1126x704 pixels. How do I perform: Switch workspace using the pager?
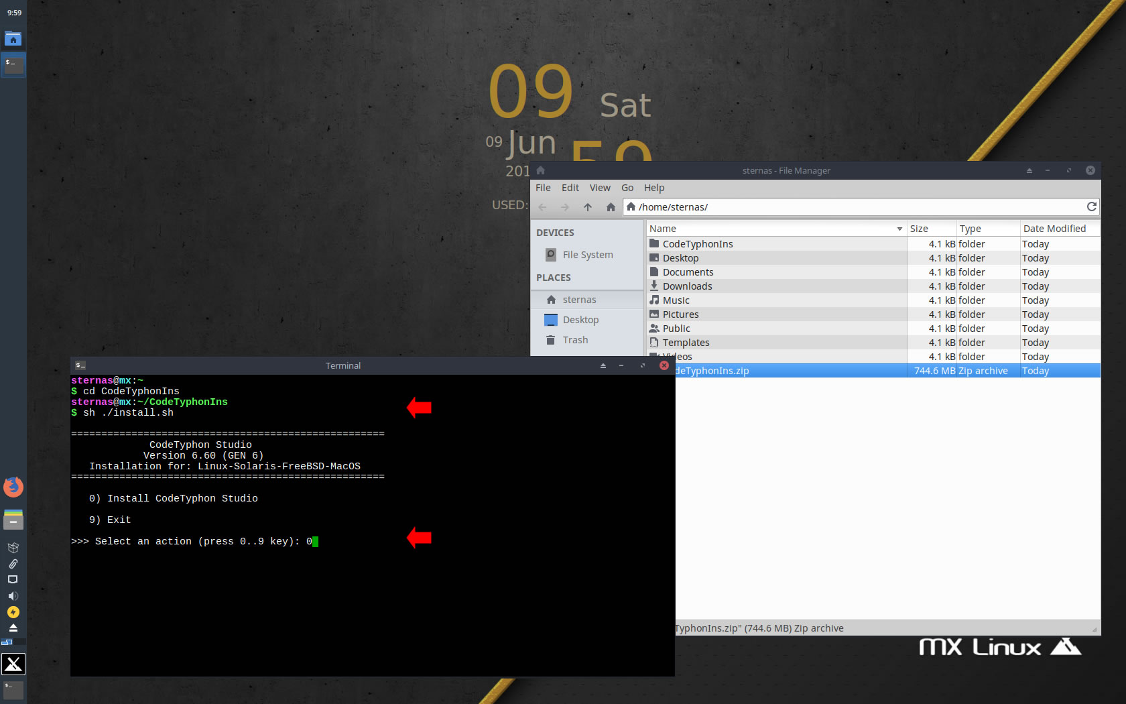13,642
